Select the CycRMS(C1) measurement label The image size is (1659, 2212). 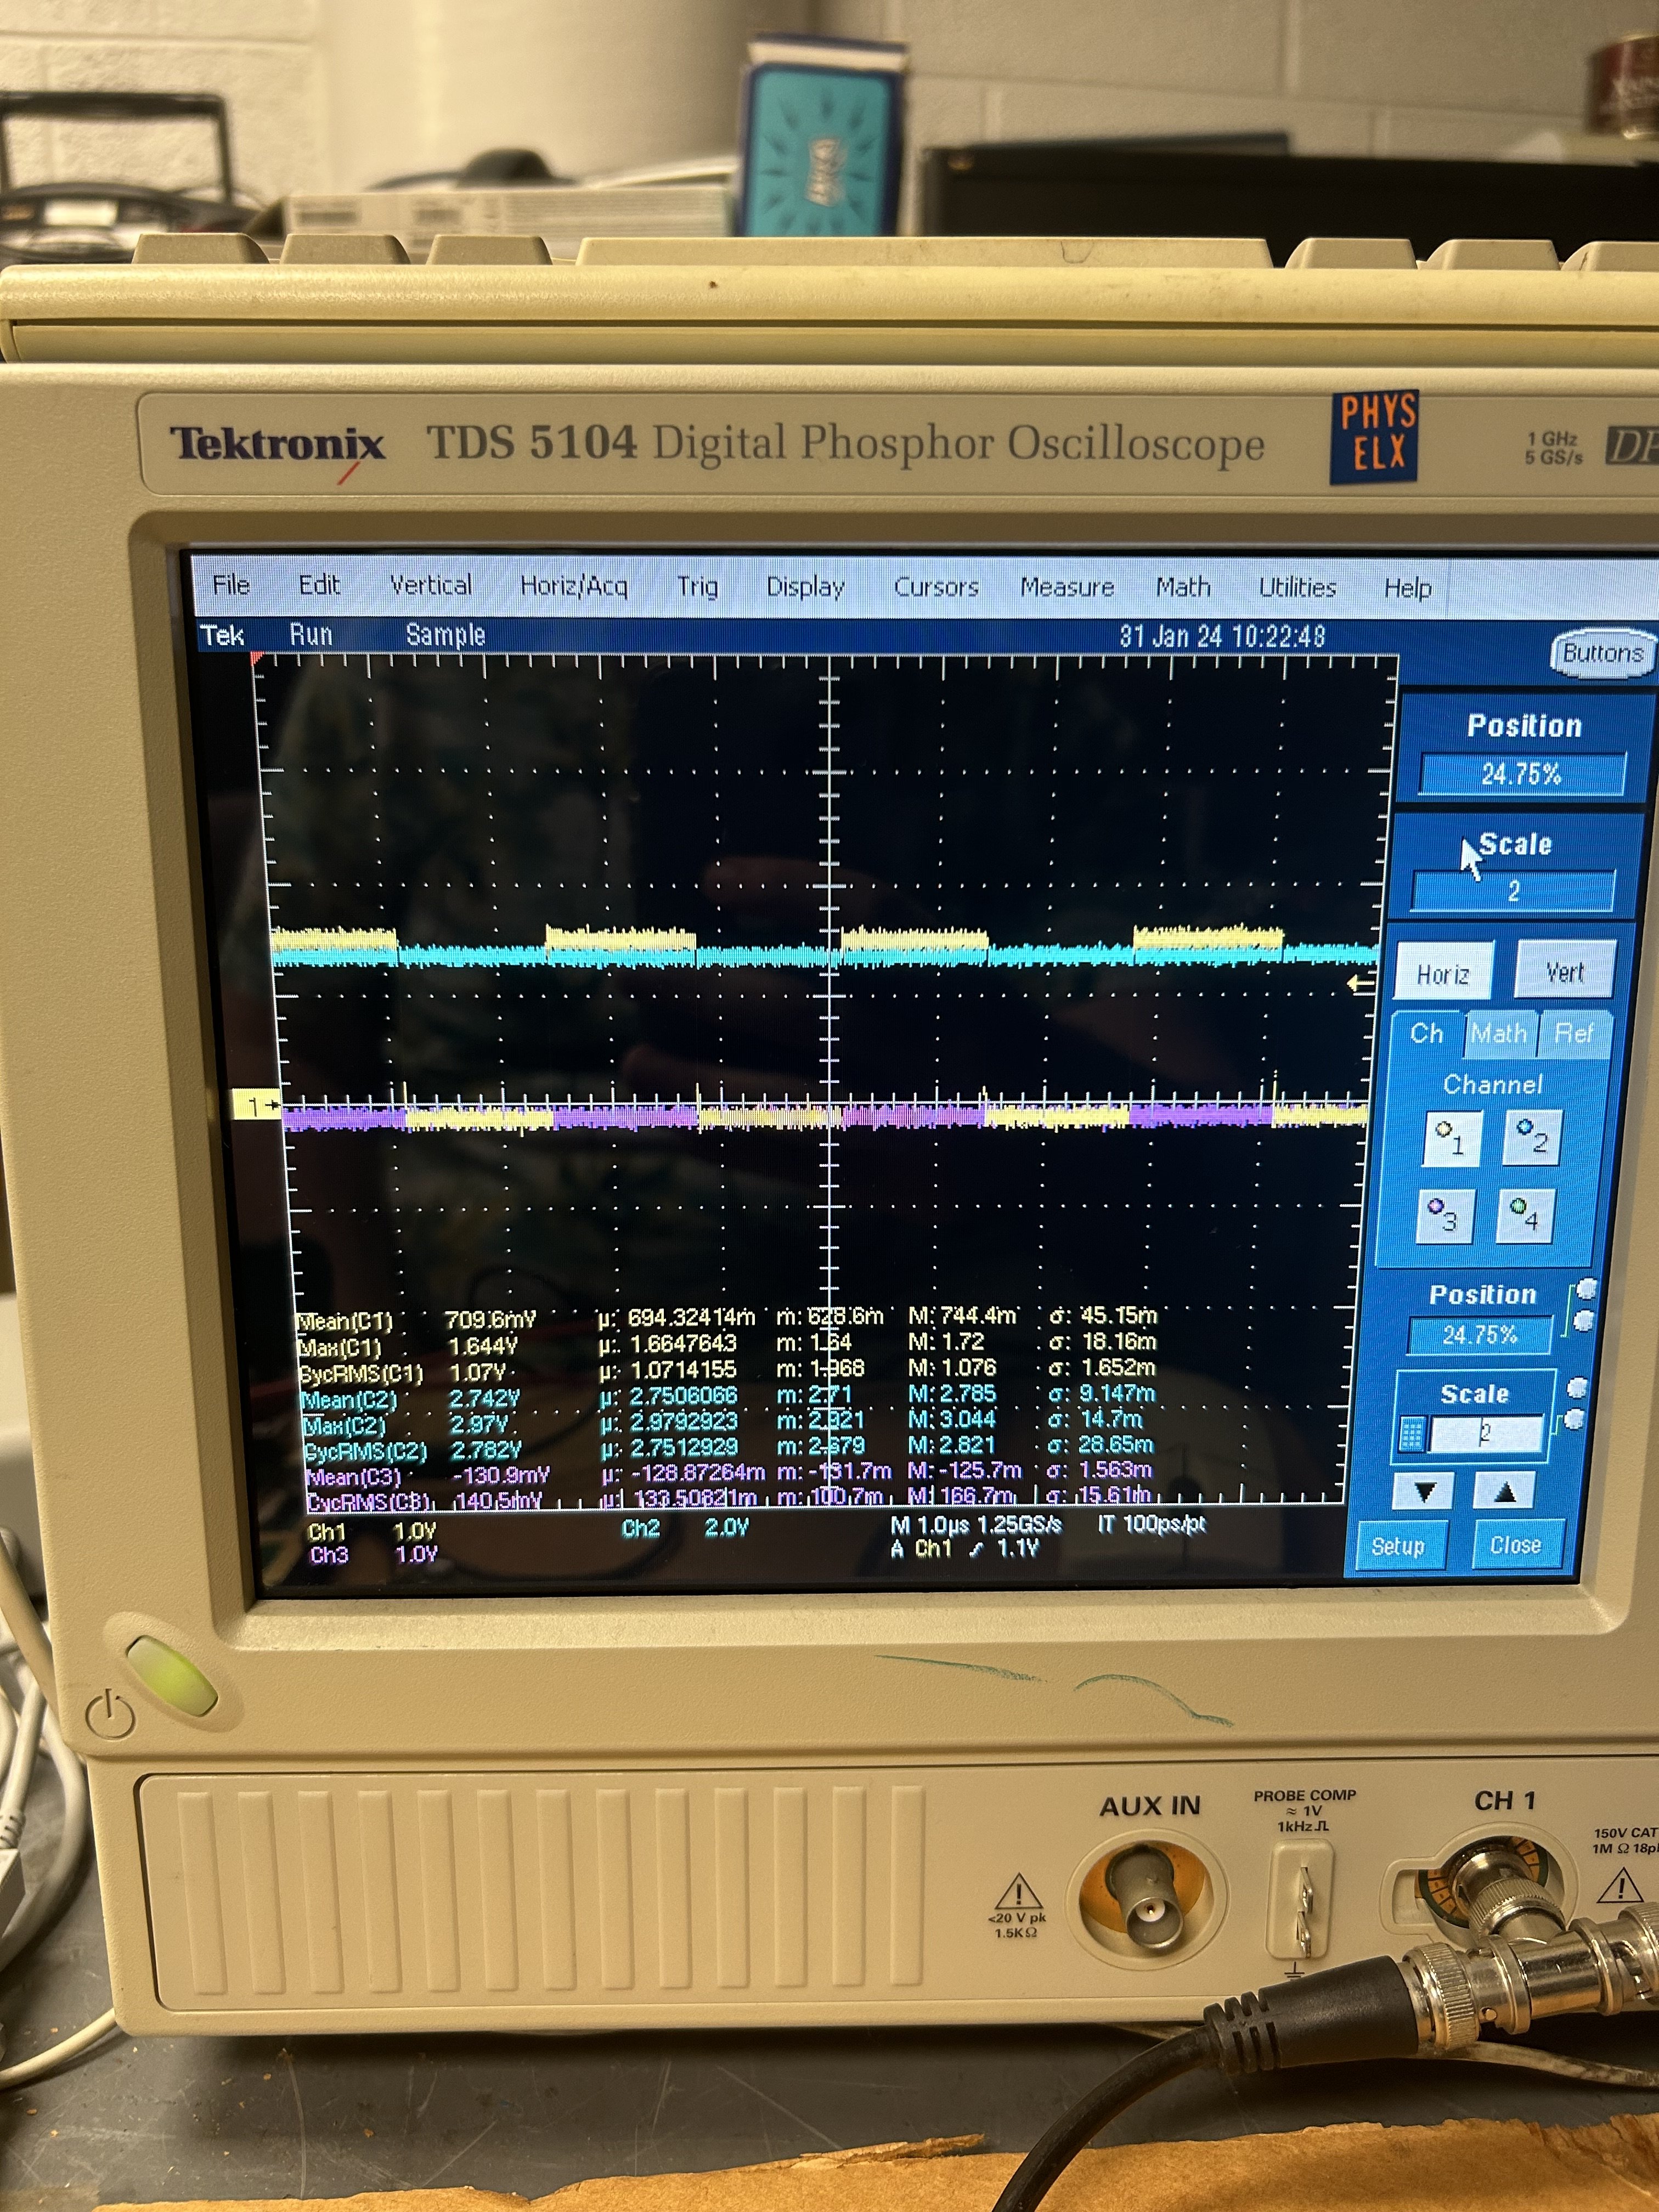pyautogui.click(x=362, y=1373)
